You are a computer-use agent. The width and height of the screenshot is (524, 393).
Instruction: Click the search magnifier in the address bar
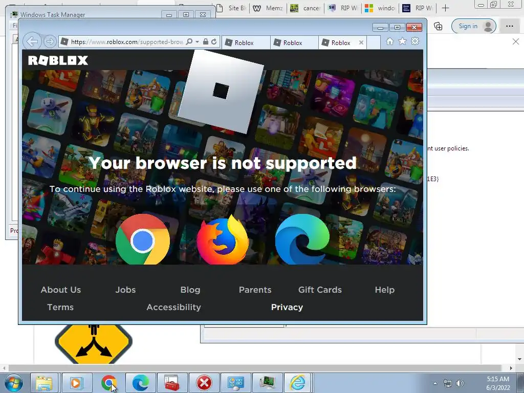click(x=189, y=41)
